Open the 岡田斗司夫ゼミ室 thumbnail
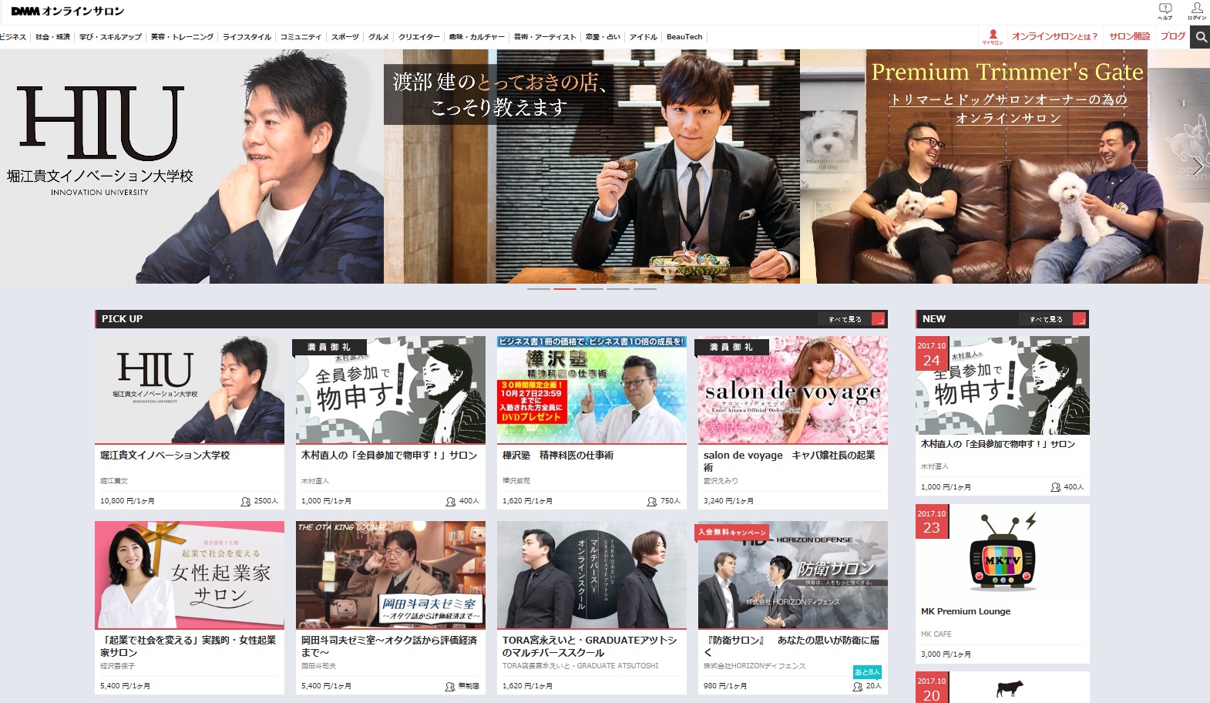 [391, 575]
